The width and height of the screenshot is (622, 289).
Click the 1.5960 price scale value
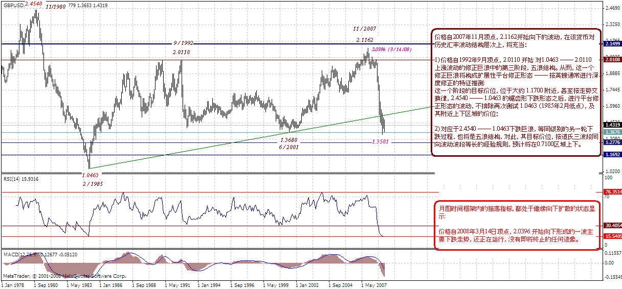(x=612, y=106)
